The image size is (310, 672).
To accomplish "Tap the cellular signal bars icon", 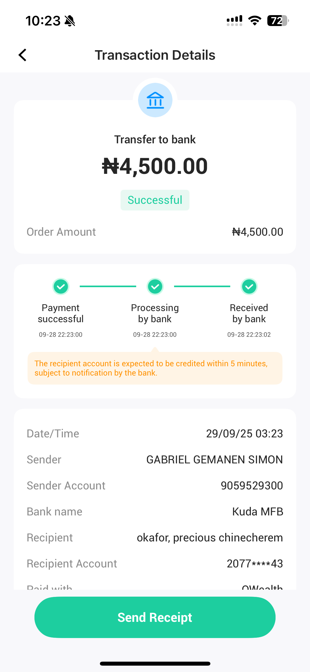I will point(234,20).
